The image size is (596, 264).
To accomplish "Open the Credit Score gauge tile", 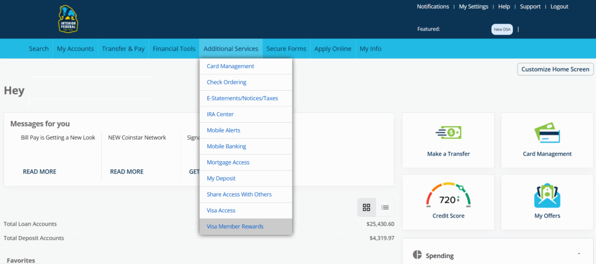I will pyautogui.click(x=448, y=195).
